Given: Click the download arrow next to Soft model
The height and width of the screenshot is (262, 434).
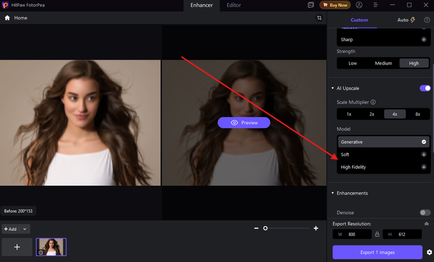Looking at the screenshot, I should pyautogui.click(x=424, y=154).
